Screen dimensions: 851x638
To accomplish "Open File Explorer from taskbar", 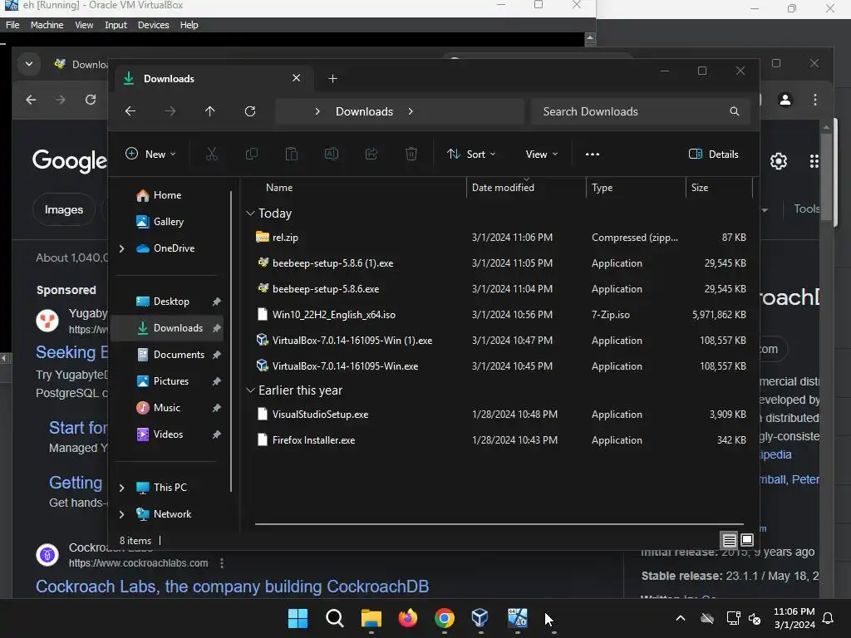I will [371, 618].
